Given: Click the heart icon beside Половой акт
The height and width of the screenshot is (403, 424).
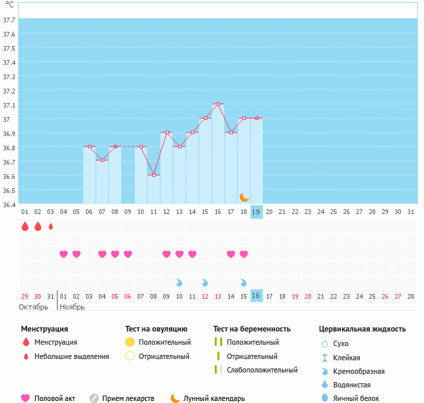Looking at the screenshot, I should point(26,398).
